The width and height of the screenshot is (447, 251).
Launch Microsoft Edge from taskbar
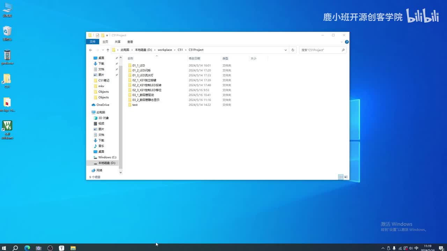point(27,248)
